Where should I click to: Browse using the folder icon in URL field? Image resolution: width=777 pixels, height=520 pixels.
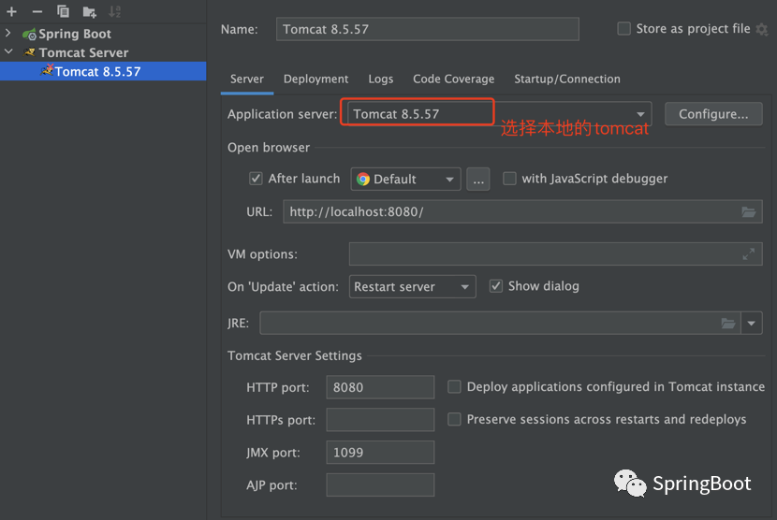[x=748, y=212]
